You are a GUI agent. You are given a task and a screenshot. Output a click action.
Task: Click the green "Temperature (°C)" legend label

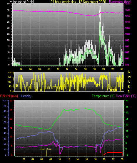tap(103, 96)
